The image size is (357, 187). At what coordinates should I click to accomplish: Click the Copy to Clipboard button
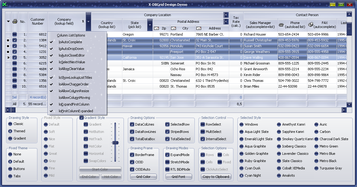click(x=216, y=177)
